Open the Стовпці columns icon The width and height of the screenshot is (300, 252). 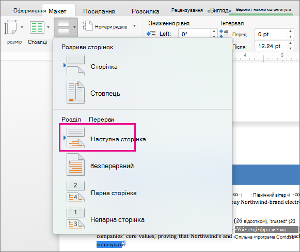[x=37, y=27]
